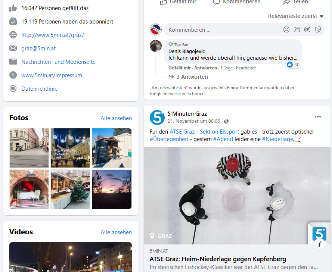Open article headline ATSE Graz: Heim-Niederlage gegen Kapfenberg
This screenshot has width=332, height=272.
218,259
